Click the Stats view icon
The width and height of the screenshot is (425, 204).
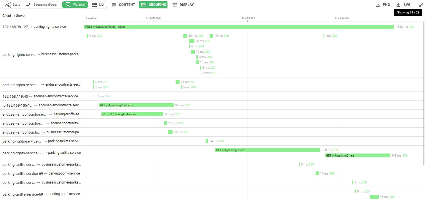[x=8, y=5]
